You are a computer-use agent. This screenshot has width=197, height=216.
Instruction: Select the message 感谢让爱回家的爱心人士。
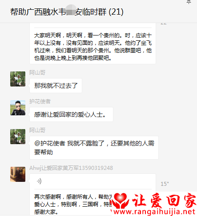coord(71,114)
